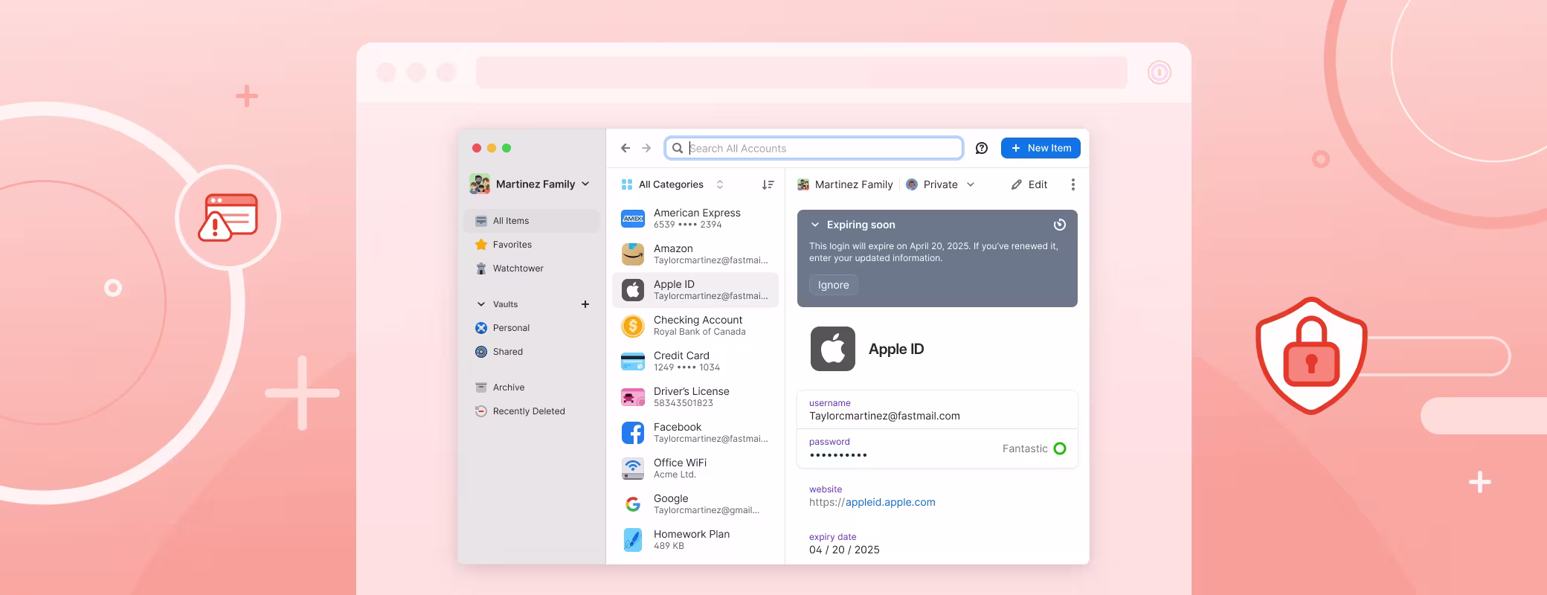
Task: Click the hidden password field
Action: point(937,448)
